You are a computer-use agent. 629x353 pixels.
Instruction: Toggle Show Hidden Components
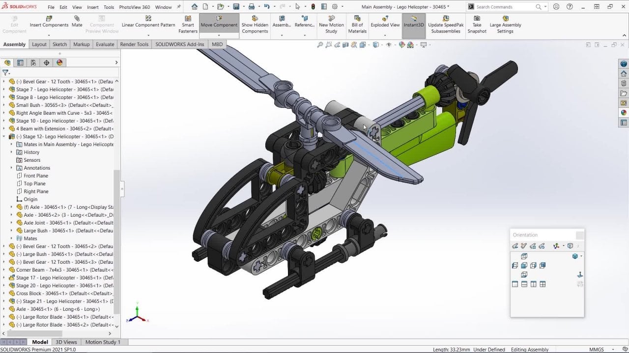[x=255, y=25]
